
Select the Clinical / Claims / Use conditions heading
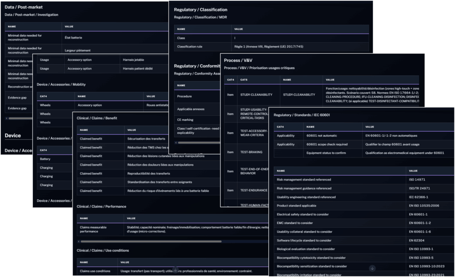(103, 250)
